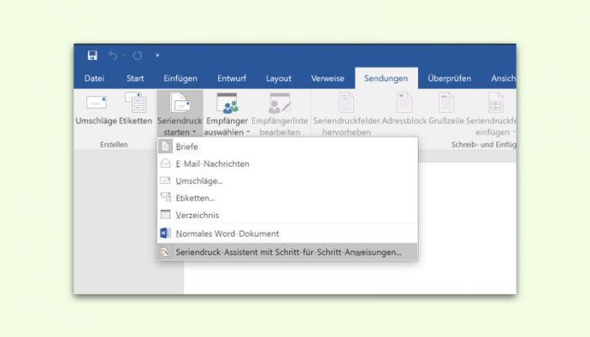Open the Überprüfen tab
Image resolution: width=590 pixels, height=337 pixels.
(x=449, y=78)
